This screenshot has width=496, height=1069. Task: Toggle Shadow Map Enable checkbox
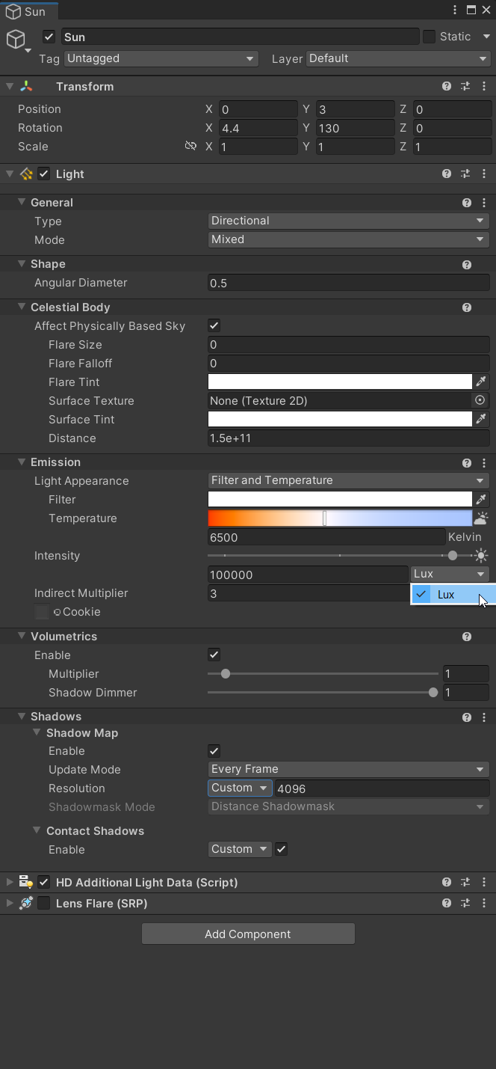[x=214, y=750]
